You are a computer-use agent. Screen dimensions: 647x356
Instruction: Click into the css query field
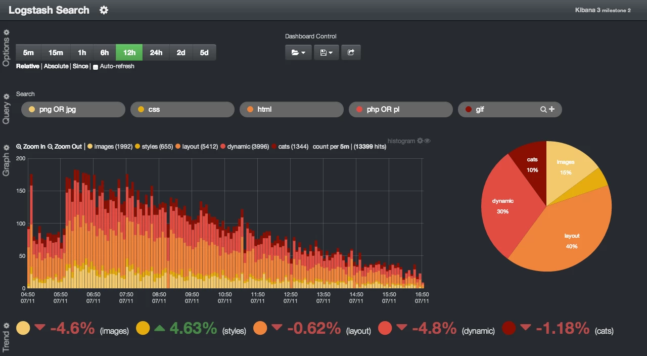pyautogui.click(x=182, y=109)
